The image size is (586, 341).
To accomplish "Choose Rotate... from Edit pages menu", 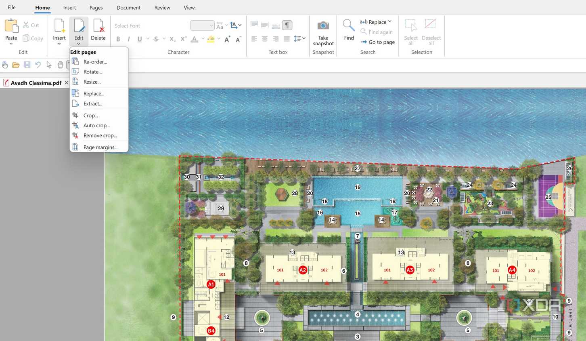I will click(99, 72).
